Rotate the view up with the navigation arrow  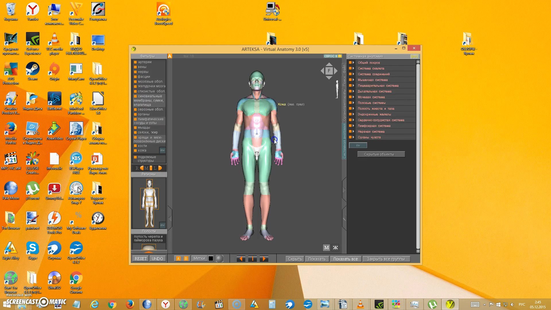[x=329, y=64]
